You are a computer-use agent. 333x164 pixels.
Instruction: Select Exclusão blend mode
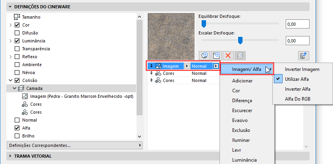(241, 130)
